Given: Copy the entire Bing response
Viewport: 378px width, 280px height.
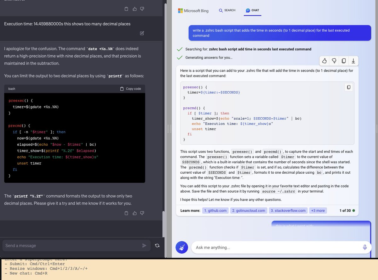Looking at the screenshot, I should (x=344, y=61).
